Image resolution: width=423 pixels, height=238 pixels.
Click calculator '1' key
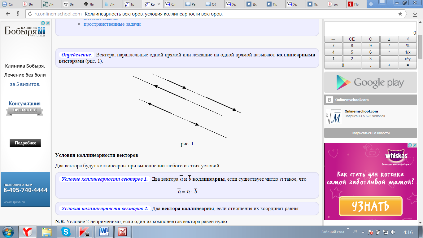click(333, 59)
